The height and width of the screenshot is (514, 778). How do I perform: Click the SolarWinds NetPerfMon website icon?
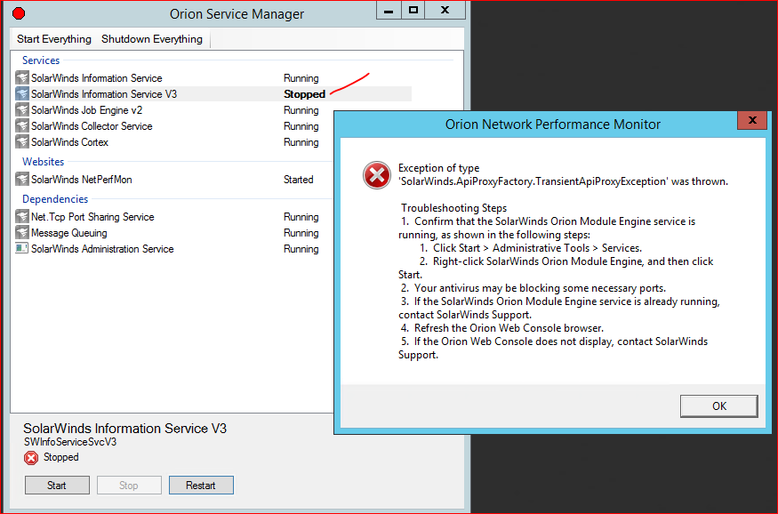tap(22, 179)
